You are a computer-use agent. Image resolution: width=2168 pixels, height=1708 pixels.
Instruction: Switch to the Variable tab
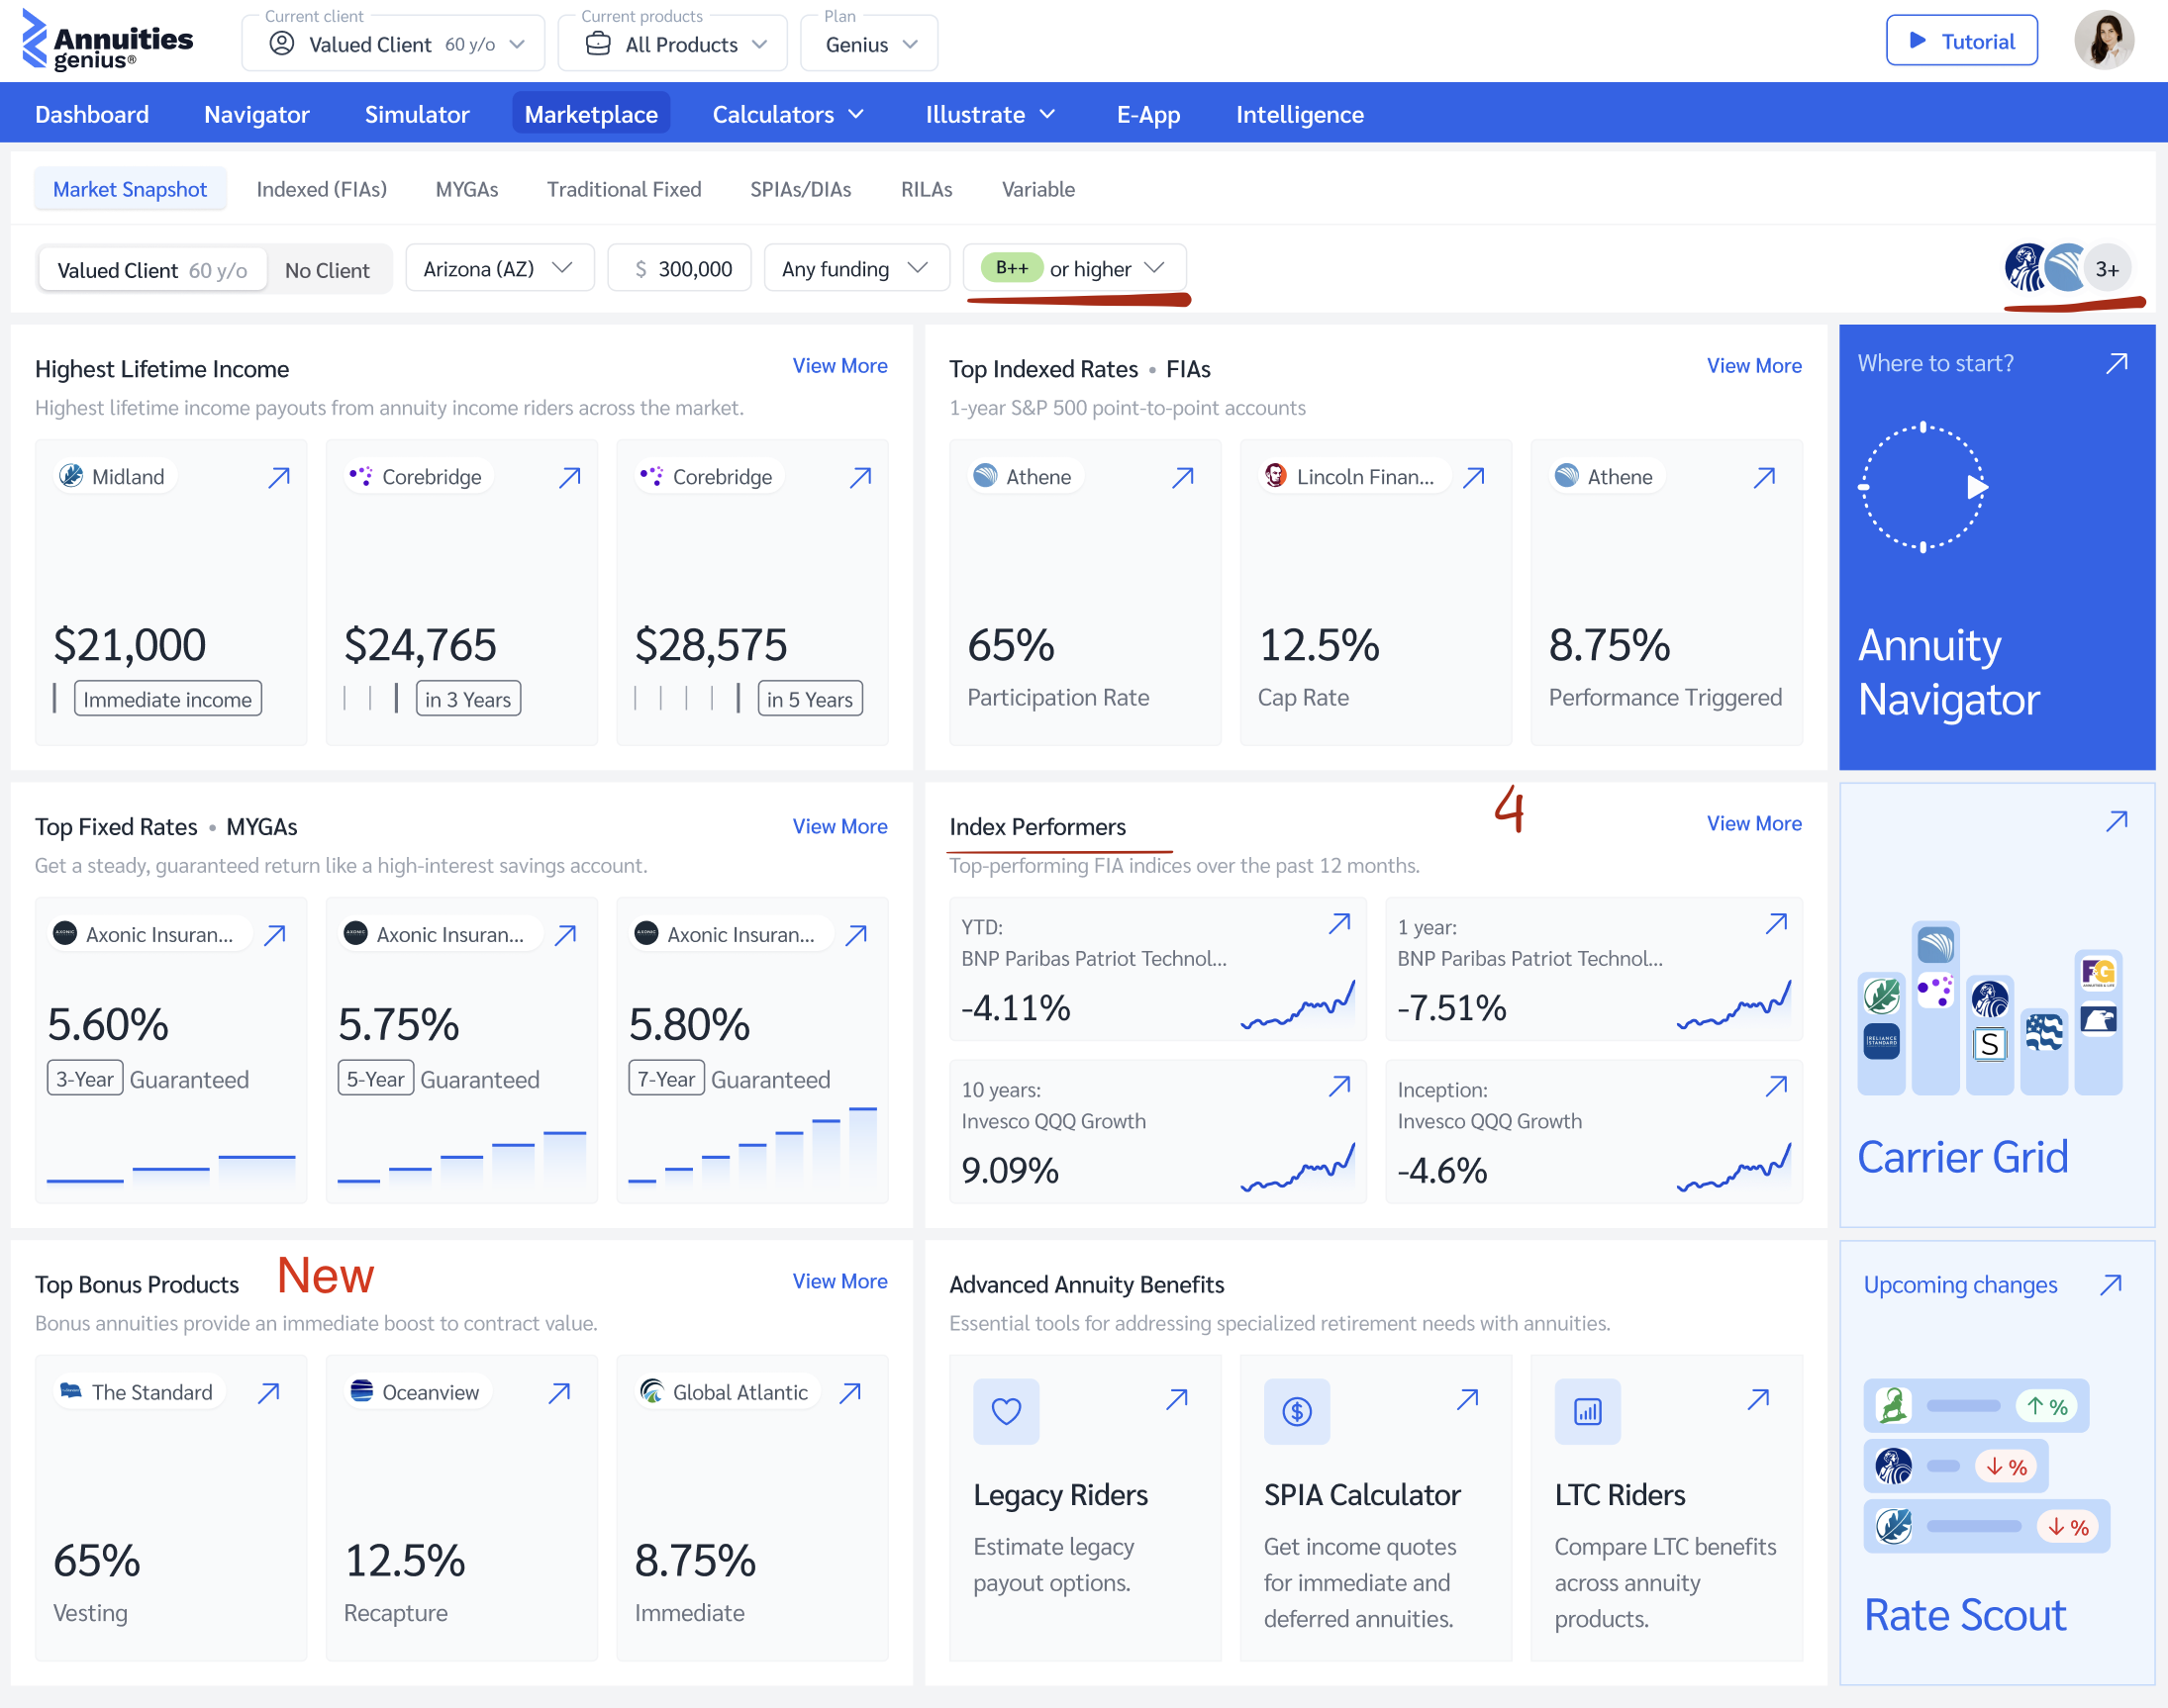tap(1038, 189)
